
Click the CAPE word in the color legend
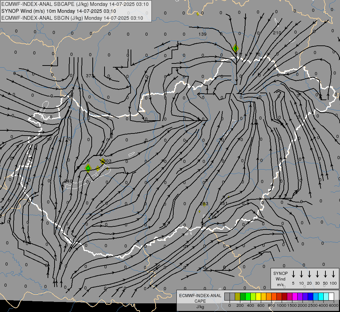(x=200, y=301)
